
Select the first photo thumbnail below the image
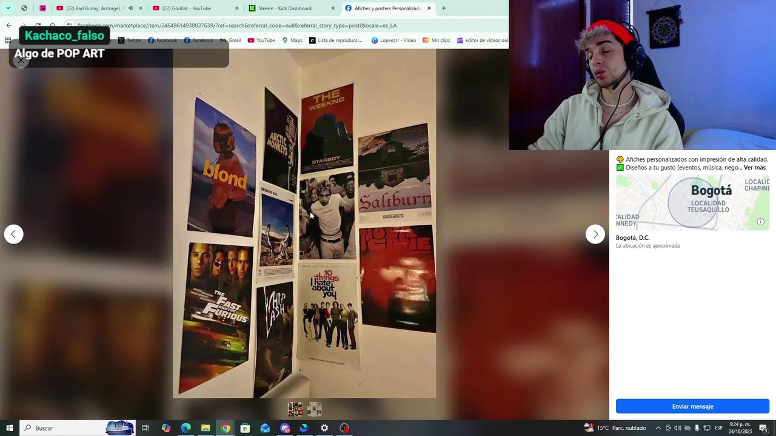click(295, 409)
